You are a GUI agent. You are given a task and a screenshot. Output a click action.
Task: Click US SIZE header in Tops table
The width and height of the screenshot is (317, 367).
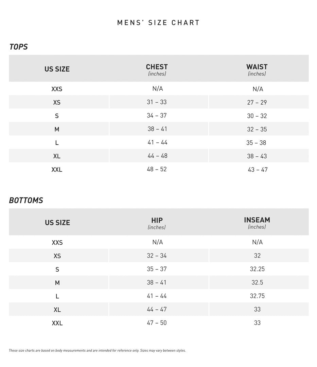pos(57,69)
